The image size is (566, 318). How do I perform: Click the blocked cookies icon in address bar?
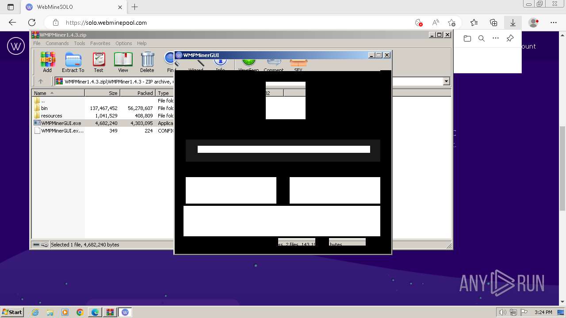(419, 23)
